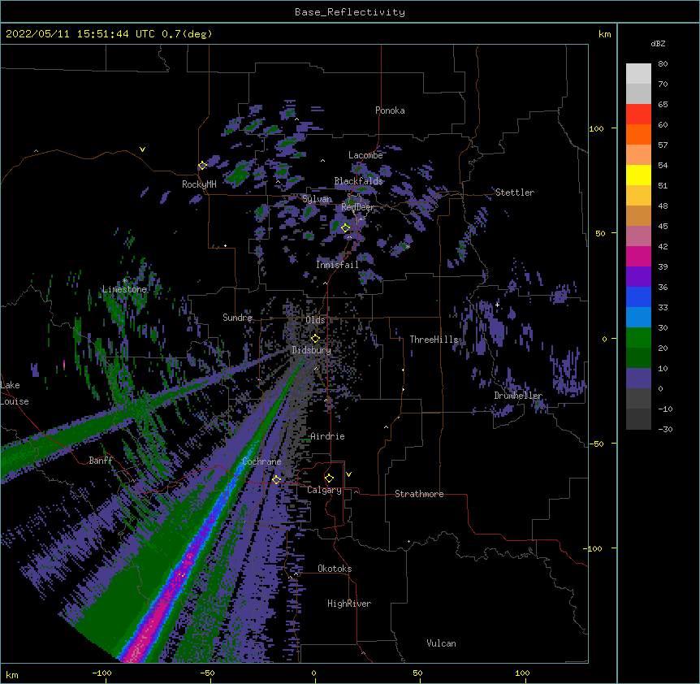
Task: Click the Banff label
Action: coord(101,461)
